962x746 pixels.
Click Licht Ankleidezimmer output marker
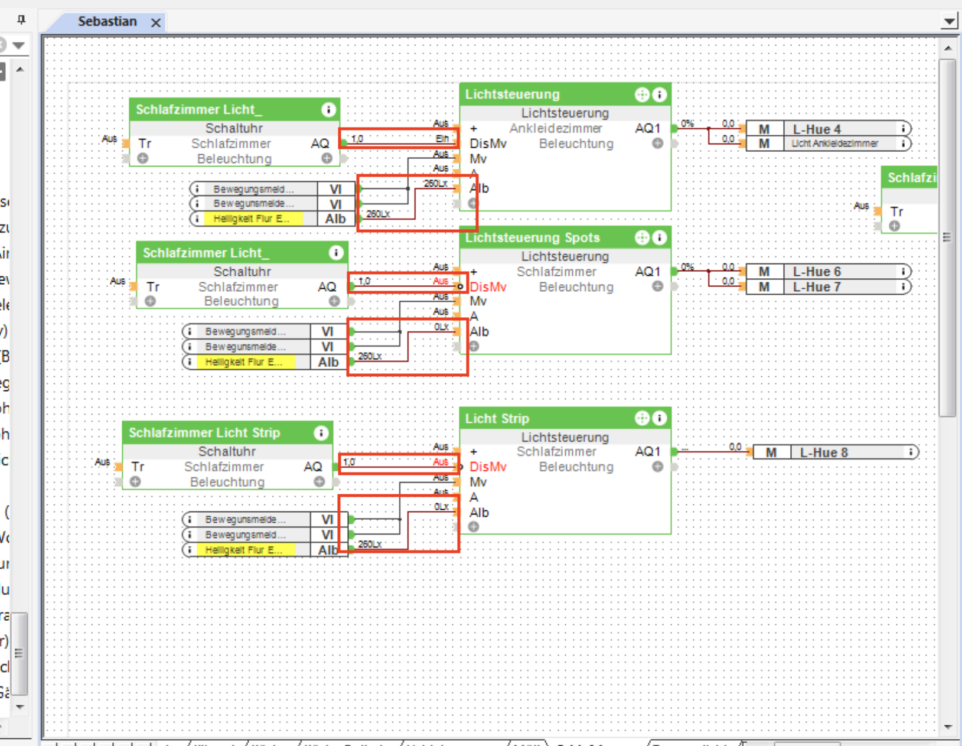click(834, 144)
